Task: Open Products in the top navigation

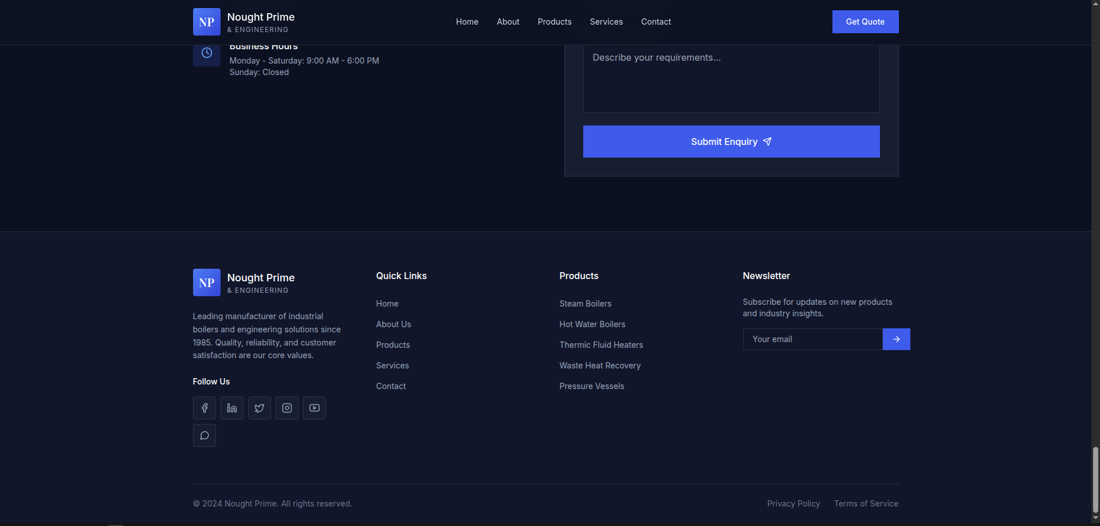Action: point(554,22)
